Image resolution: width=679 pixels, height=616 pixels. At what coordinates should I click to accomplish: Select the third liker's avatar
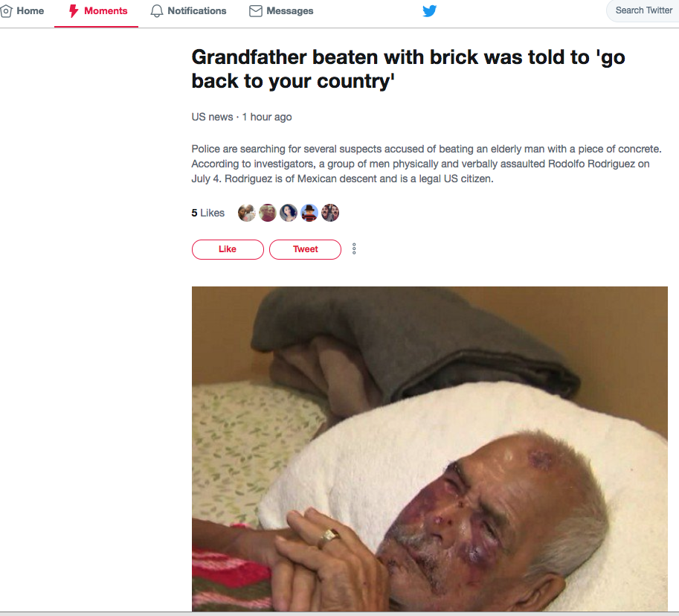[288, 213]
